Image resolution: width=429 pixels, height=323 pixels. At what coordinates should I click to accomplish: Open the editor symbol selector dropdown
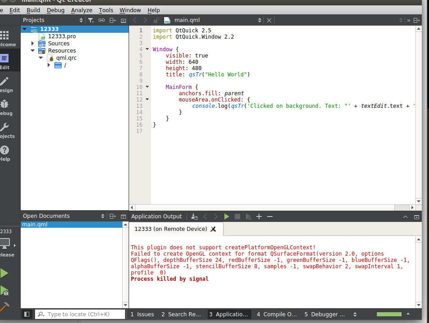point(401,20)
